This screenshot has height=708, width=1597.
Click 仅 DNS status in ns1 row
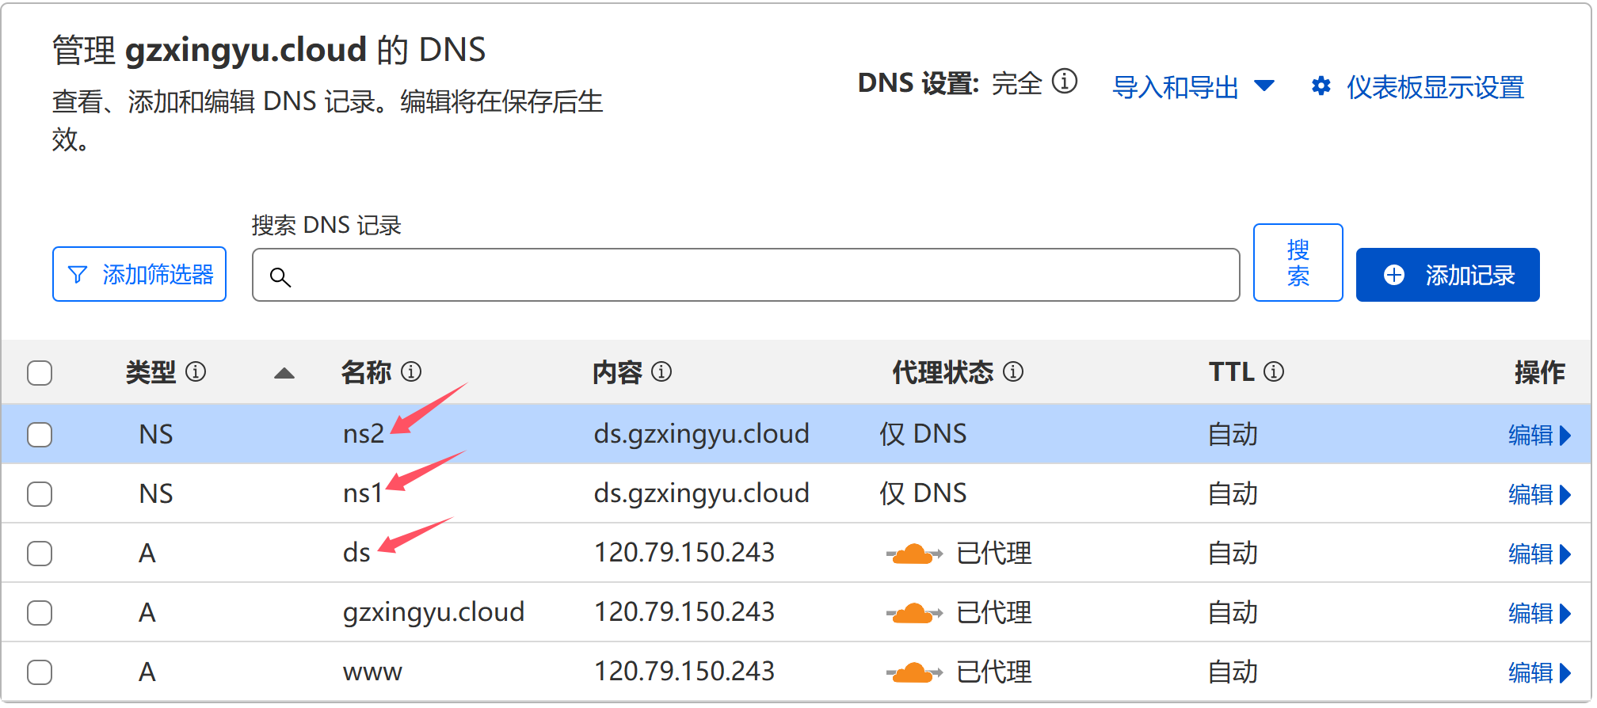click(923, 493)
